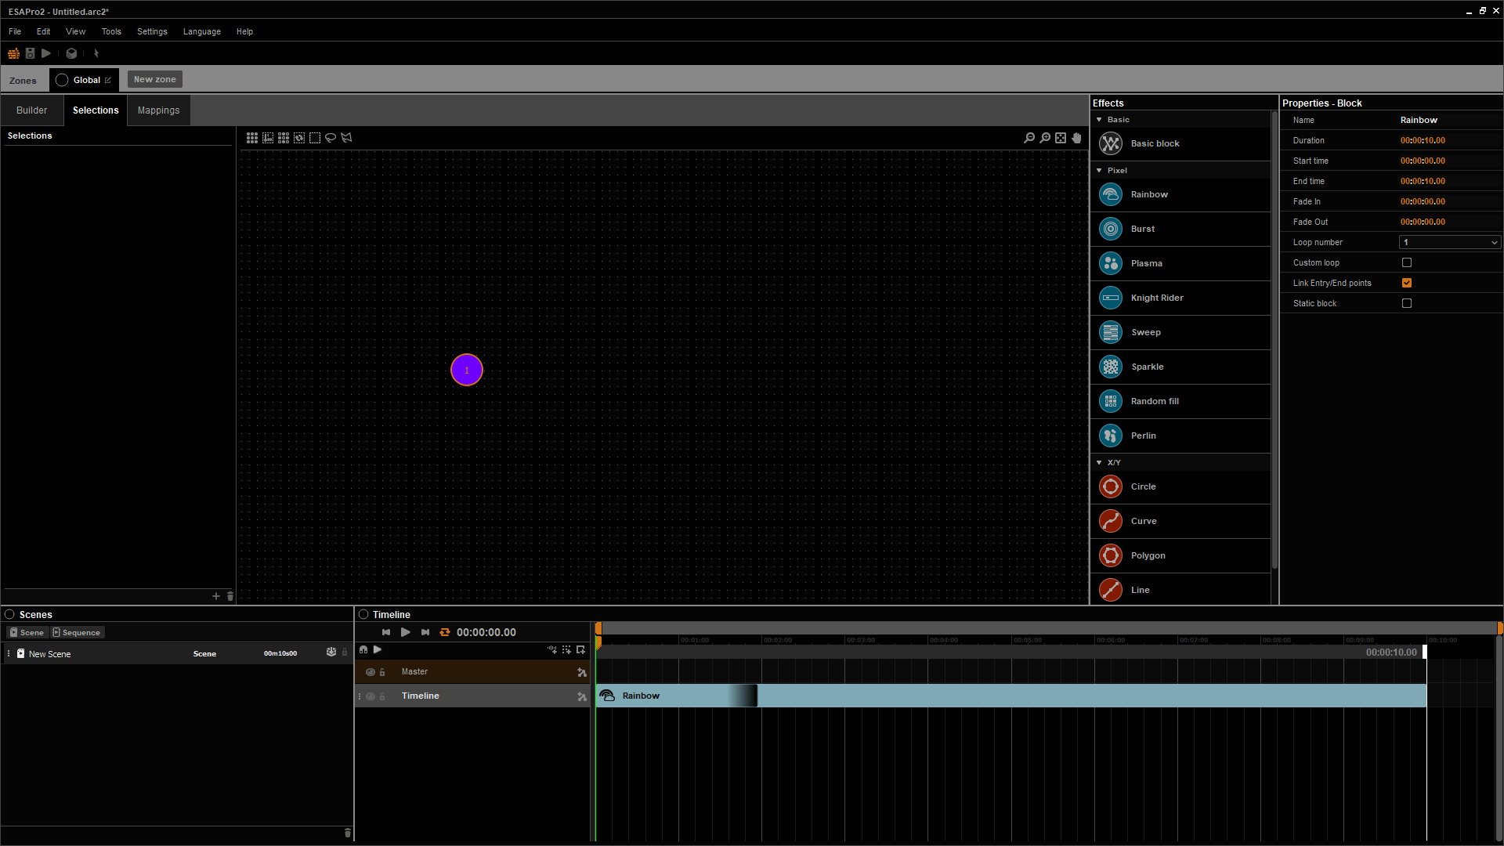Select the Line X/Y effect icon

(1111, 590)
